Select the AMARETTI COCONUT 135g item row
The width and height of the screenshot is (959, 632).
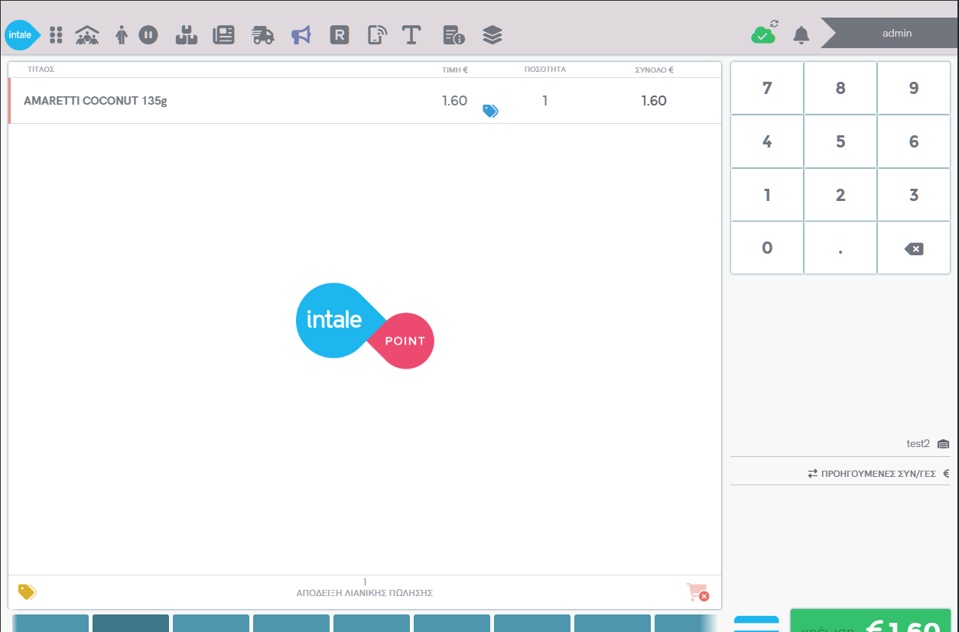[365, 101]
